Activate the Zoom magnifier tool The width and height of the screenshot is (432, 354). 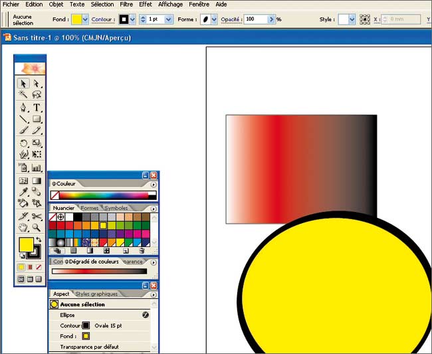coord(37,227)
